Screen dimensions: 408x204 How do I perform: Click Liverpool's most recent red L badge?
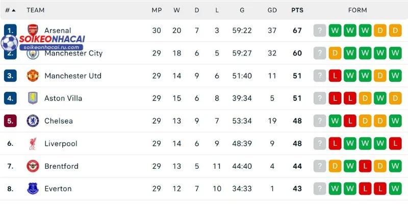pyautogui.click(x=395, y=143)
